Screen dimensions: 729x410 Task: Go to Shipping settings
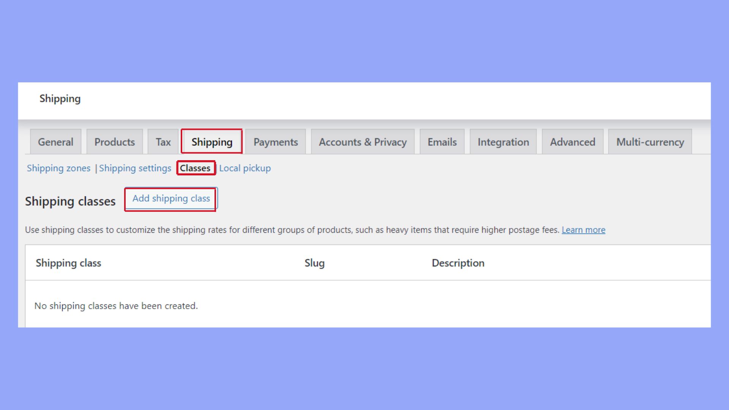pos(135,168)
